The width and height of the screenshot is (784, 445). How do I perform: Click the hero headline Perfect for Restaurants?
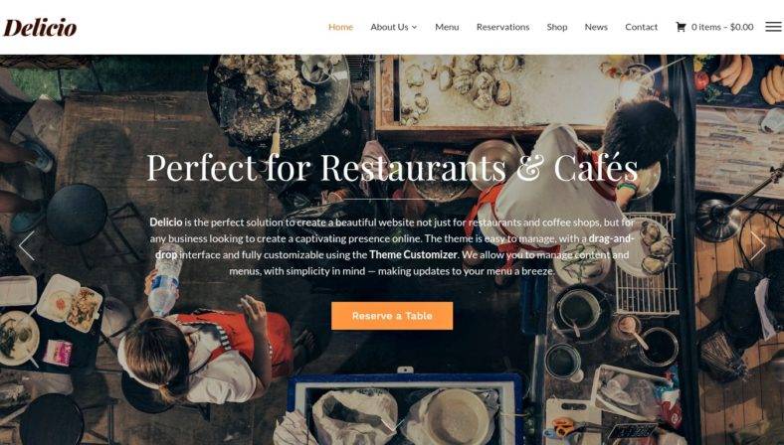click(326, 168)
